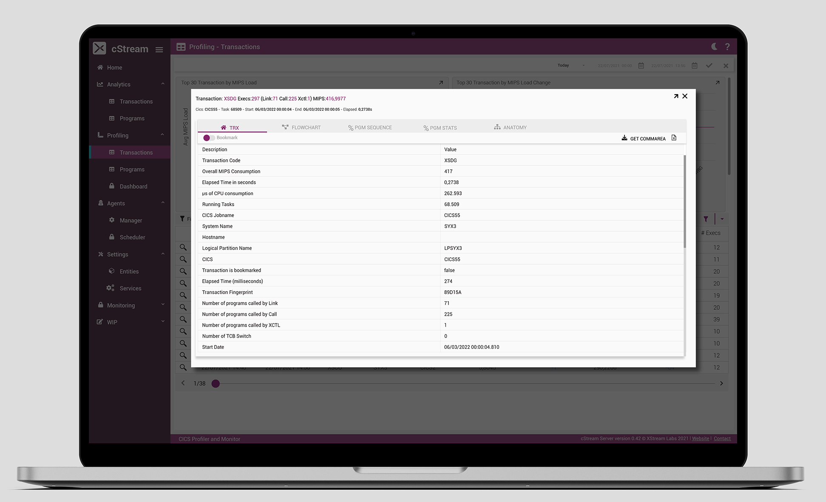Switch to the Flowchart tab
Viewport: 826px width, 502px height.
point(301,127)
